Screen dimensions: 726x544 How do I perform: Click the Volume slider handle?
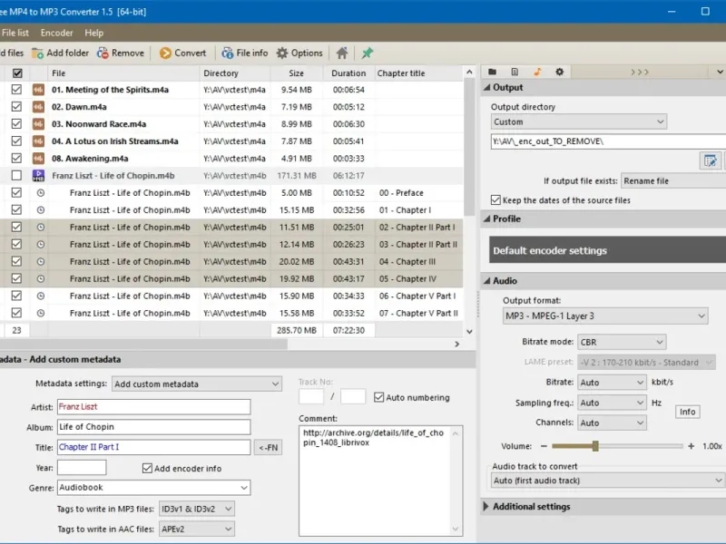(595, 446)
